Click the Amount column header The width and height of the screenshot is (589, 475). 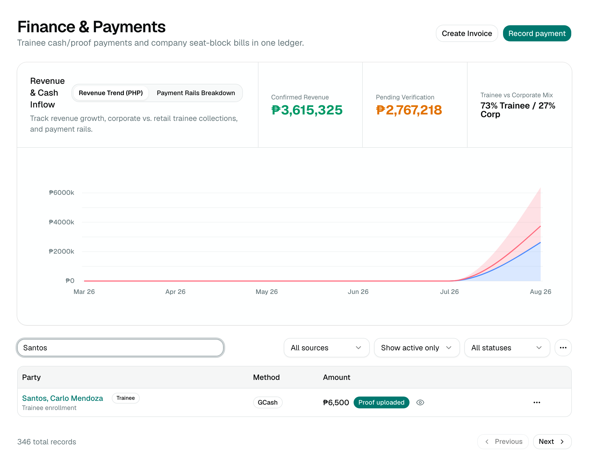336,377
